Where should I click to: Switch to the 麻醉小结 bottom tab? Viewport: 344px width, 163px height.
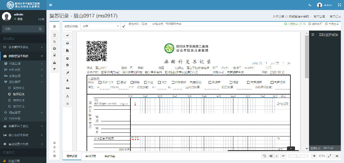tap(110, 156)
